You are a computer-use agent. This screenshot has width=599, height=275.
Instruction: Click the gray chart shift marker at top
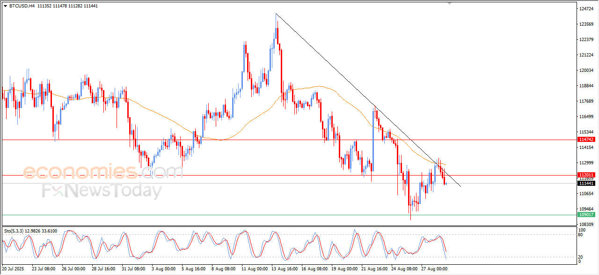(x=450, y=3)
